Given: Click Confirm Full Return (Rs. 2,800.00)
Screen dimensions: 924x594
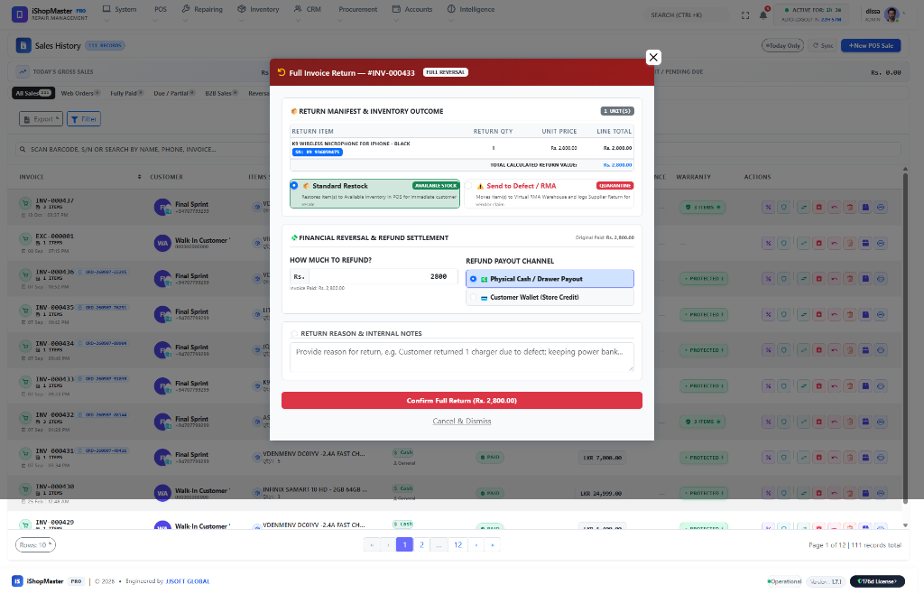Looking at the screenshot, I should click(x=461, y=401).
